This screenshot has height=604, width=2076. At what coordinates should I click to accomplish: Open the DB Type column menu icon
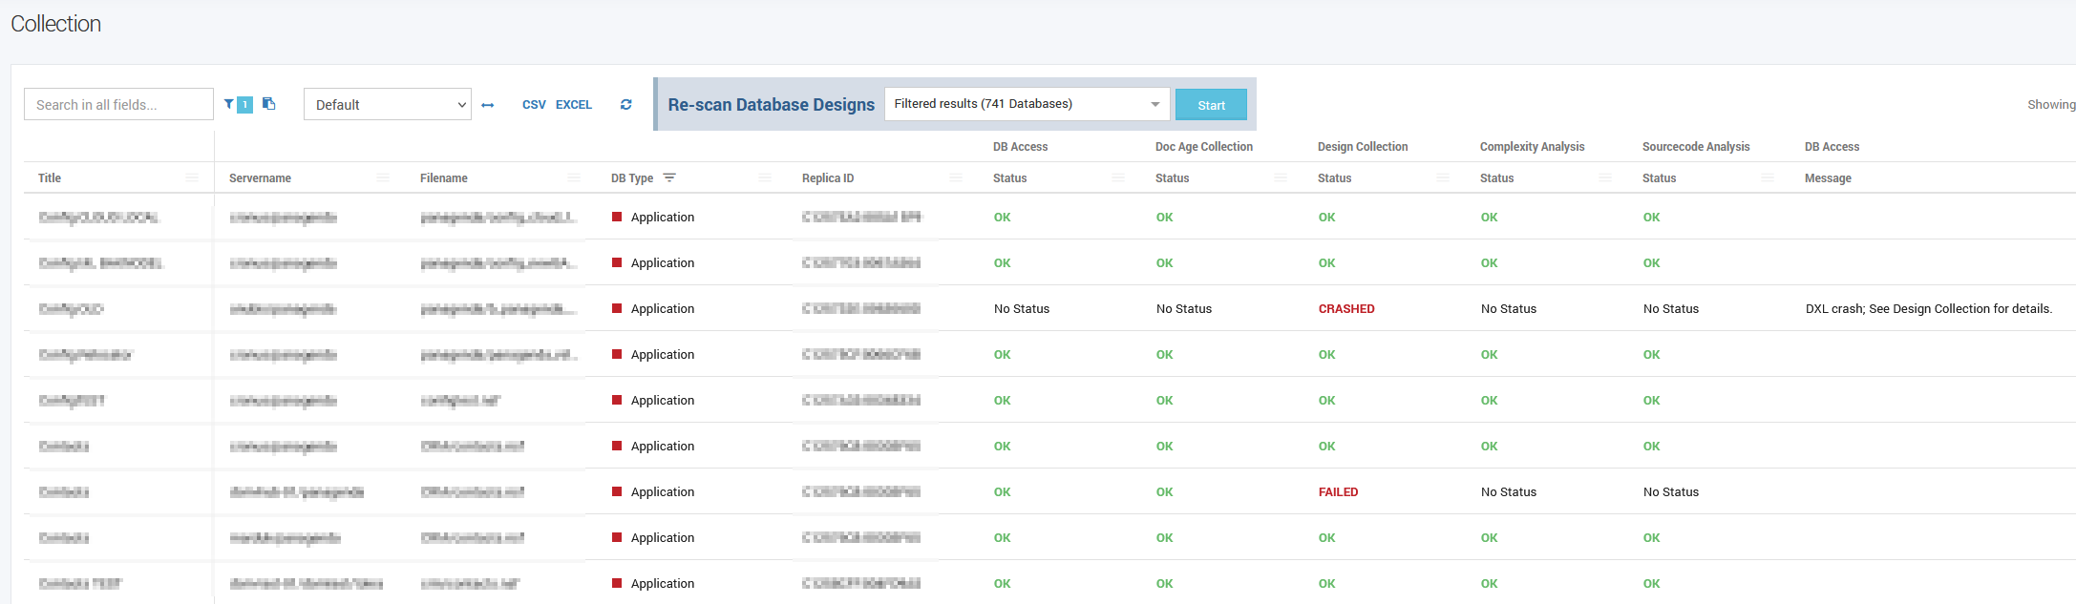point(765,178)
